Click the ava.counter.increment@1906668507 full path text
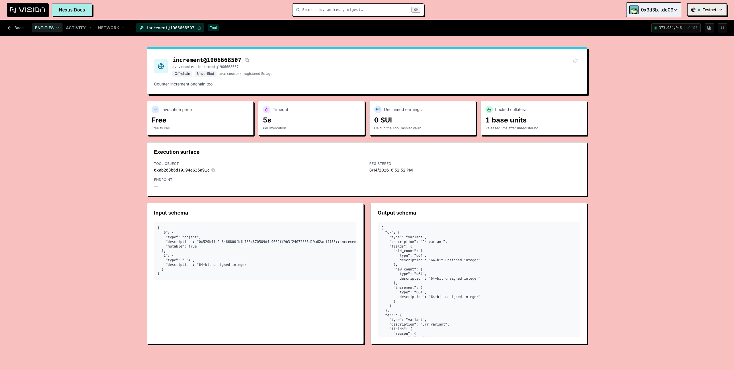Viewport: 734px width, 370px height. [x=205, y=67]
